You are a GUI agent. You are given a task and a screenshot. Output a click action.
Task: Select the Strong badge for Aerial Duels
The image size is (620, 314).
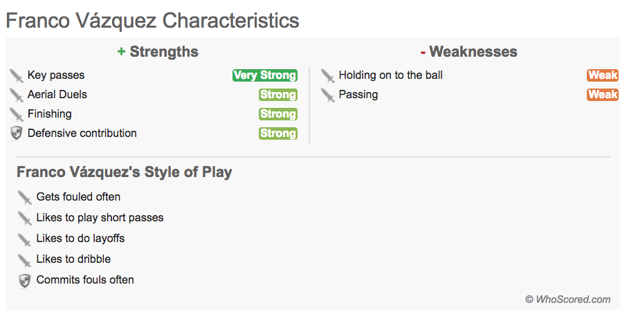point(278,95)
